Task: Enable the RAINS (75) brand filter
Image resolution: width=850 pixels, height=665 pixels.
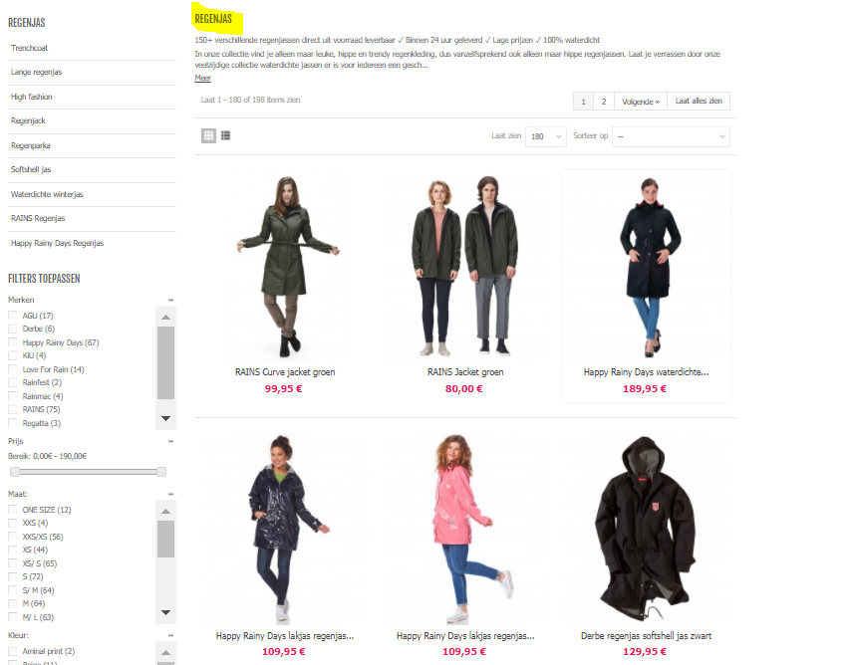Action: pyautogui.click(x=13, y=409)
